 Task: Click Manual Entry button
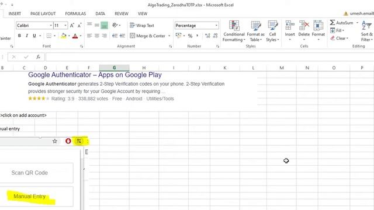(36, 197)
